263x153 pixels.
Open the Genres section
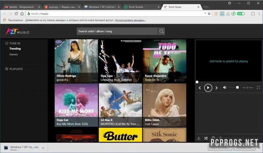(x=13, y=54)
